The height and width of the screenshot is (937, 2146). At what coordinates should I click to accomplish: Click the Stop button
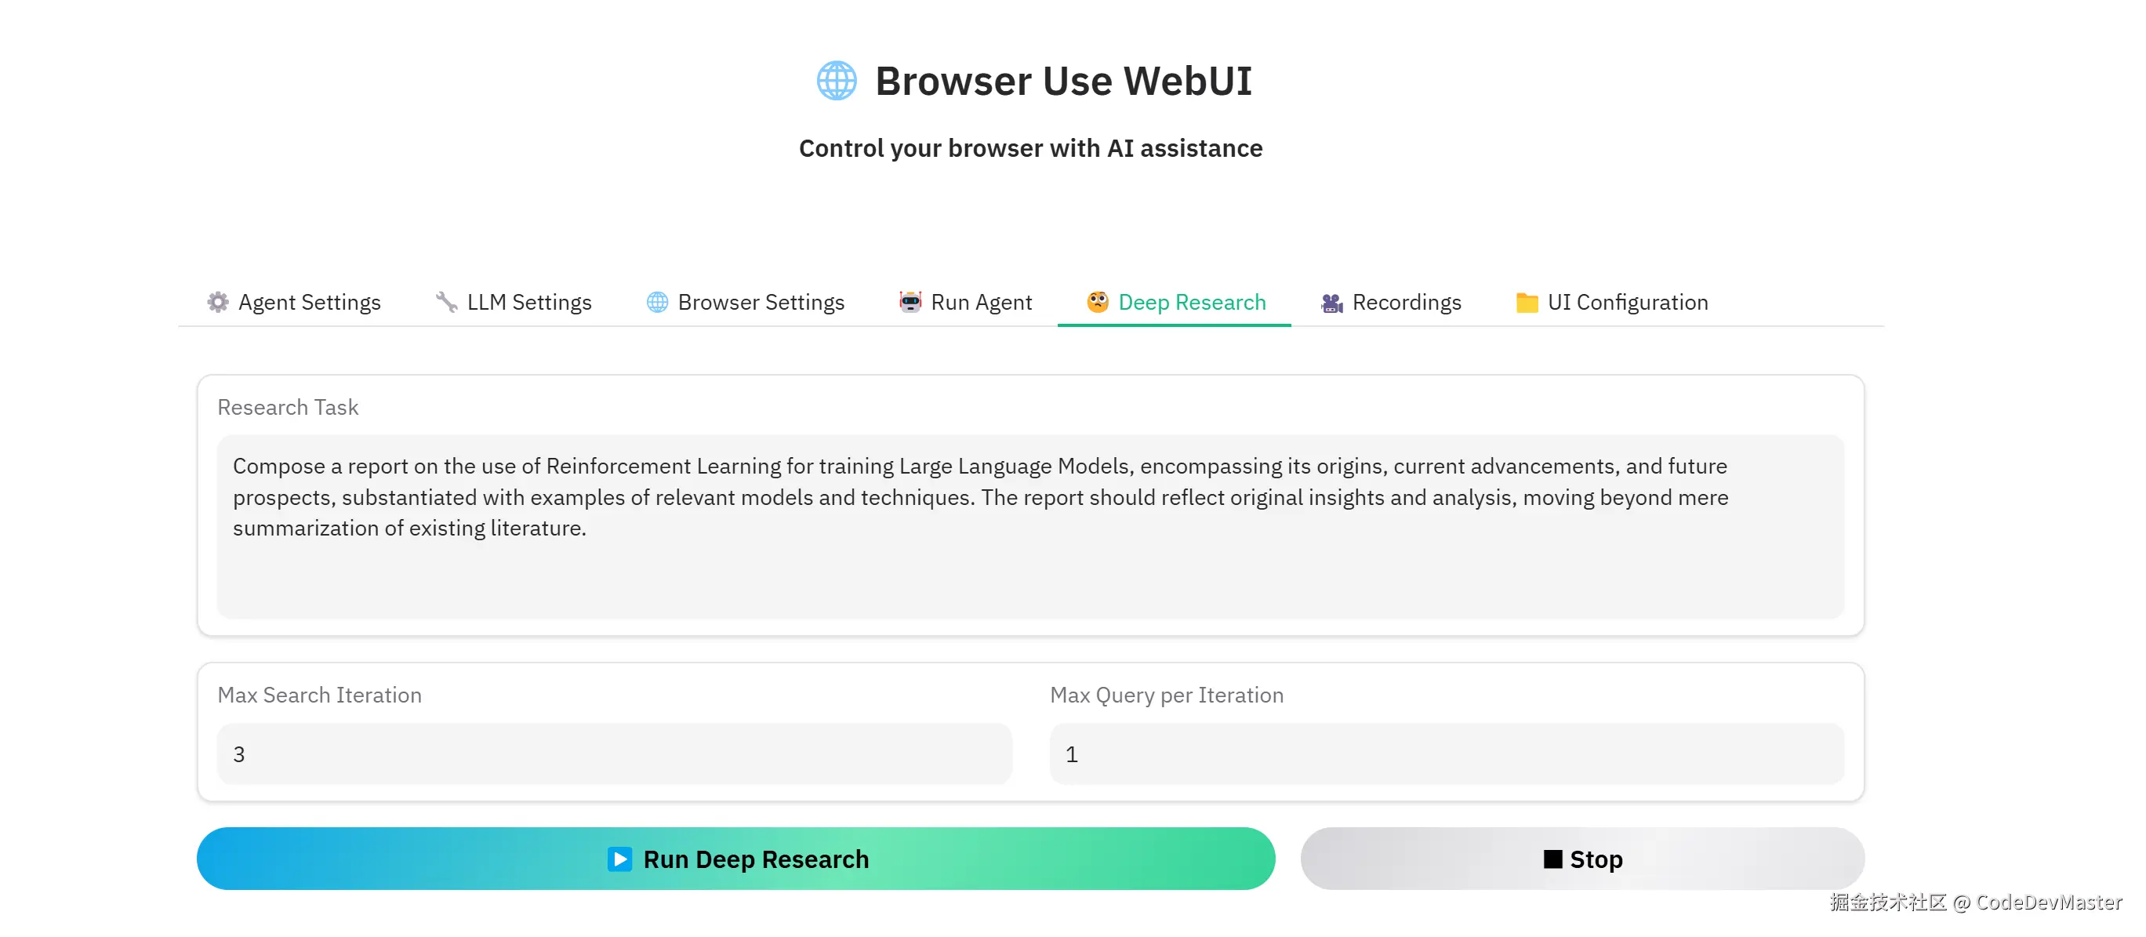pos(1582,859)
